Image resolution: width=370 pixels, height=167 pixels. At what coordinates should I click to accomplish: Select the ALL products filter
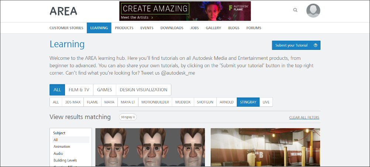[x=56, y=102]
